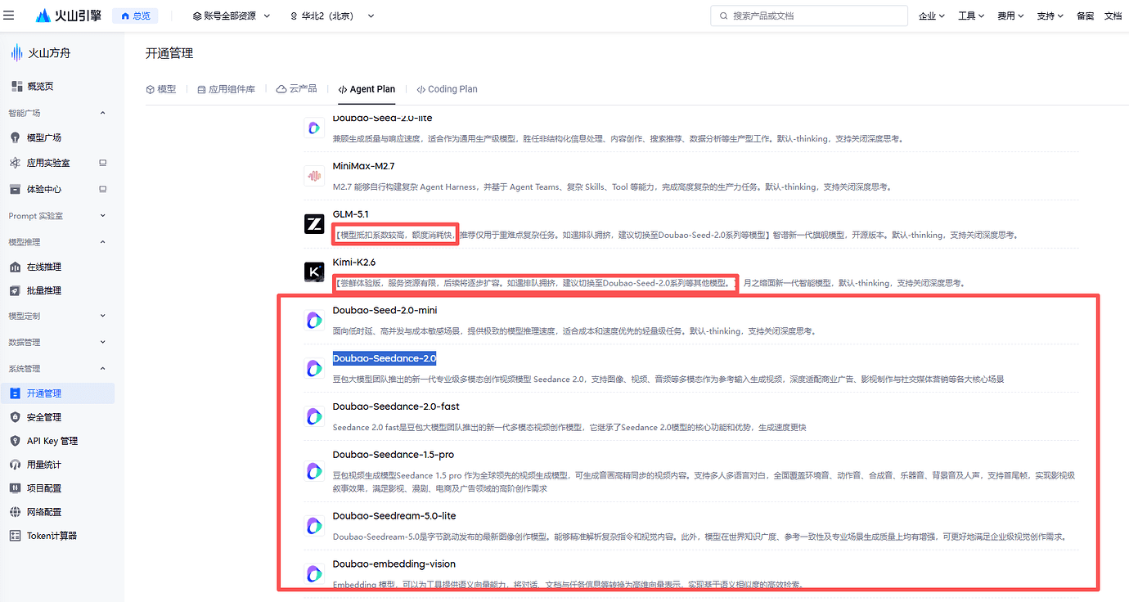Click the GLM-5.1 model icon
The width and height of the screenshot is (1129, 602).
(314, 223)
